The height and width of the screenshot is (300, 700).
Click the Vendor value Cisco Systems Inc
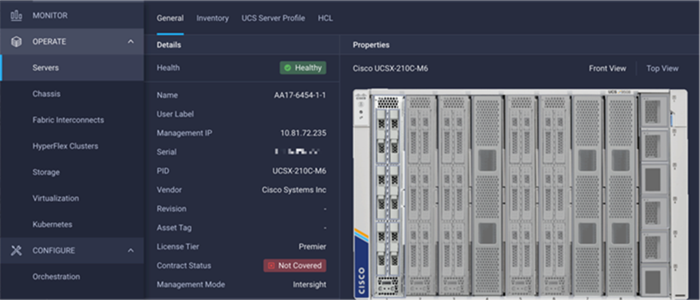[x=294, y=190]
